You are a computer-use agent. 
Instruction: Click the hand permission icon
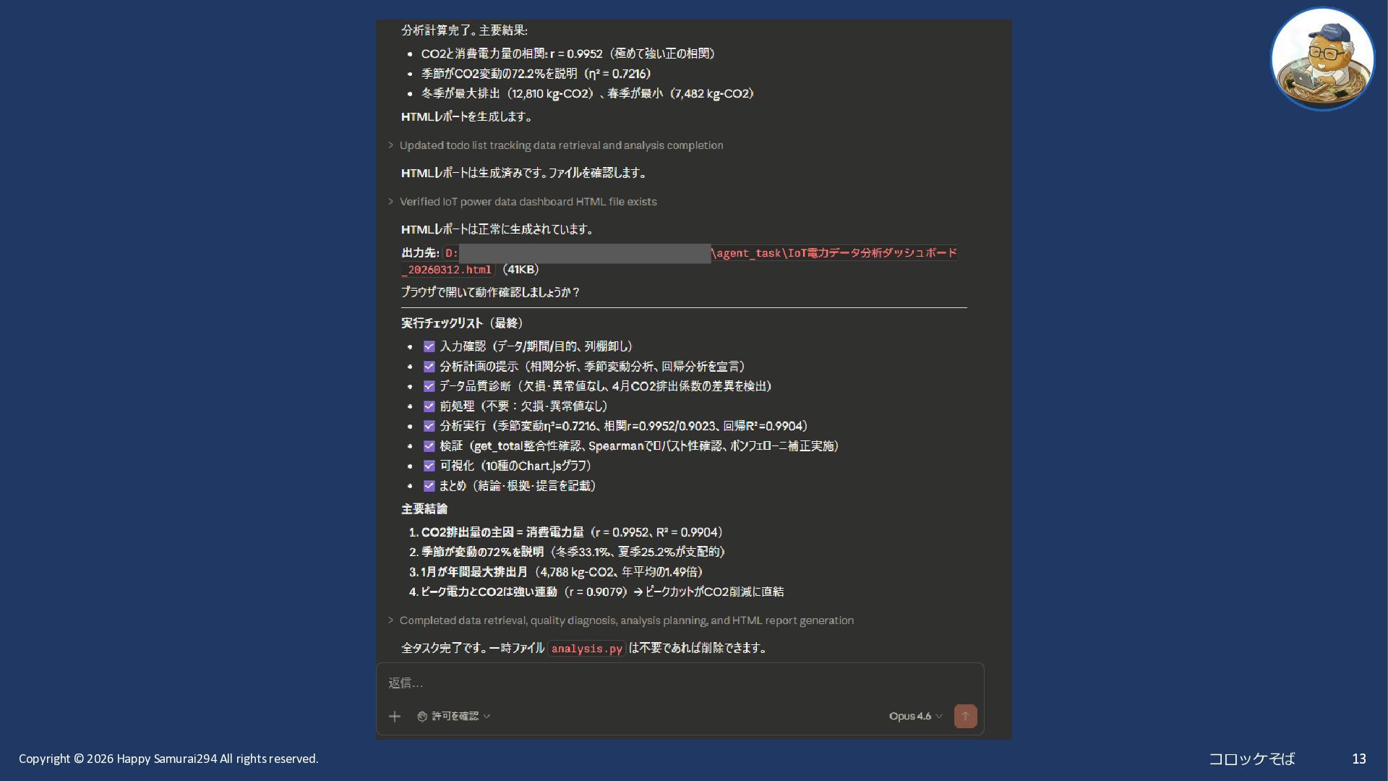pos(422,716)
